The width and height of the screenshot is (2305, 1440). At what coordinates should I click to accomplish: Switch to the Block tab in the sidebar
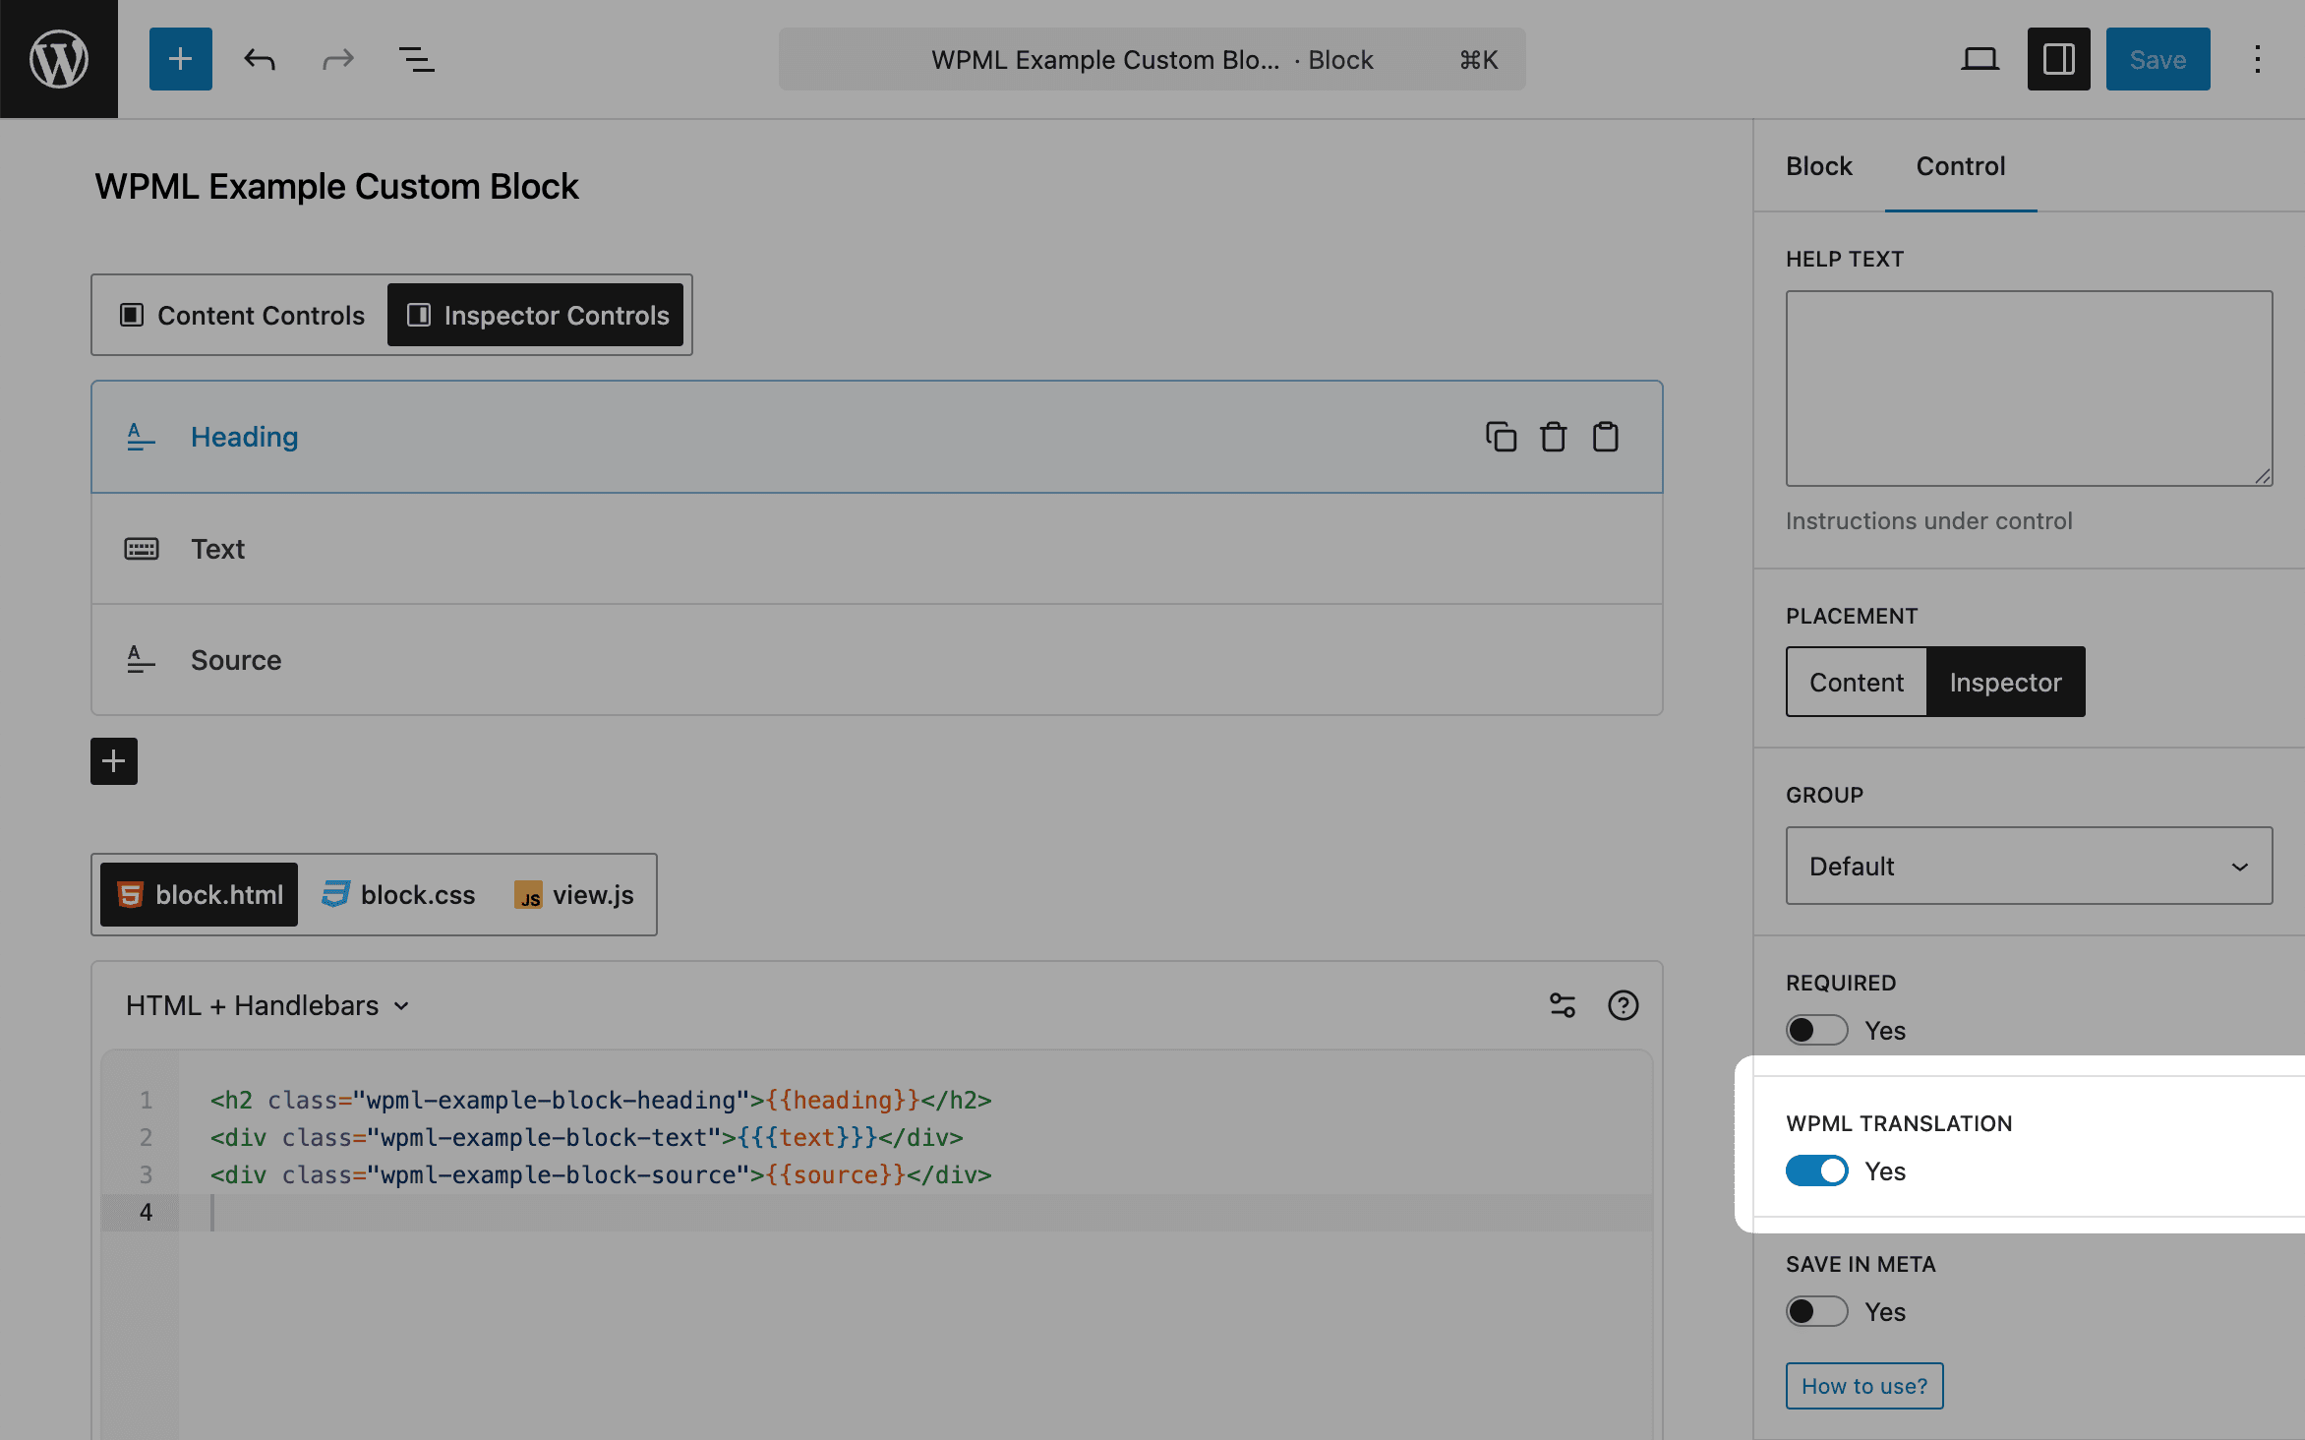point(1818,166)
